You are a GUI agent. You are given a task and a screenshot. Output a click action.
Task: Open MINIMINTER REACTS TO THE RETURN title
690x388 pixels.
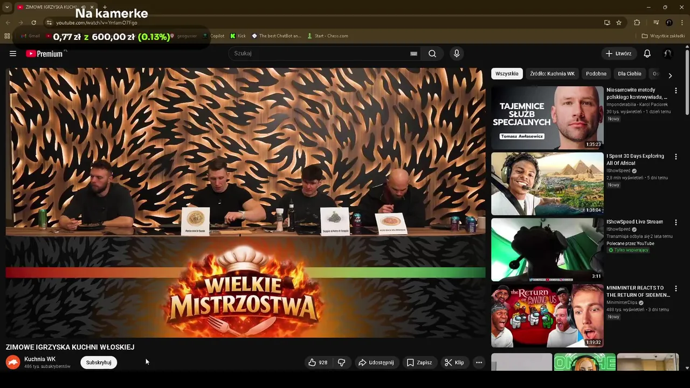(x=638, y=292)
